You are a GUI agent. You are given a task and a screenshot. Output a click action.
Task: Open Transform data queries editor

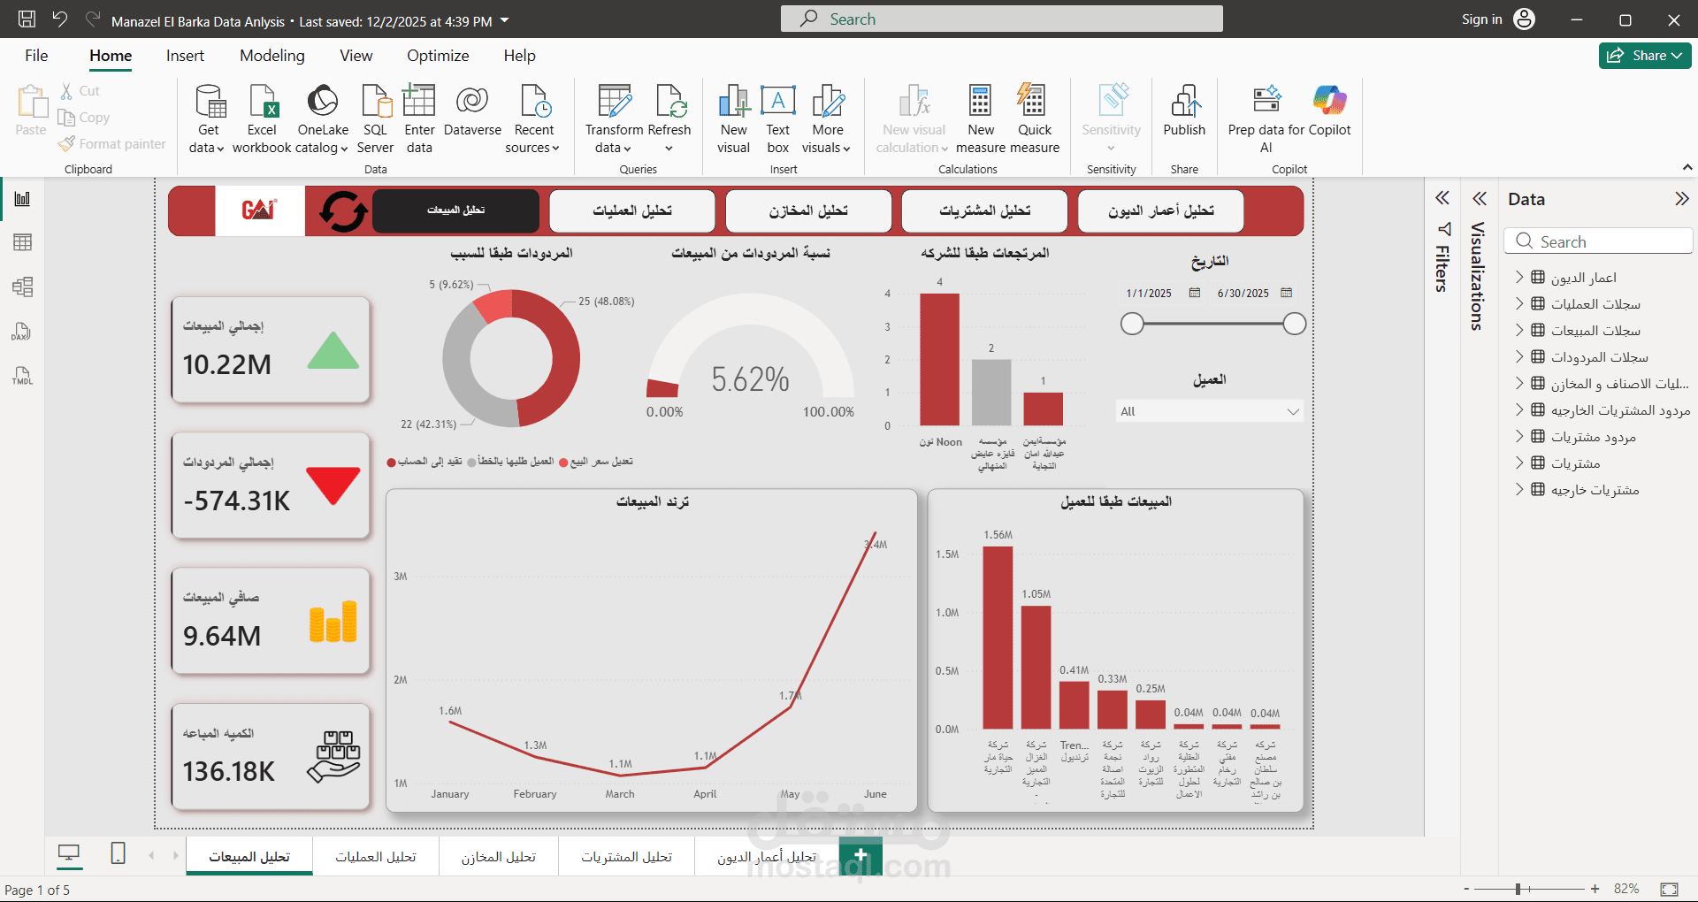pos(614,118)
